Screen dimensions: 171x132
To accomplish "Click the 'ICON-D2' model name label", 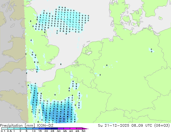I will 45,125.
